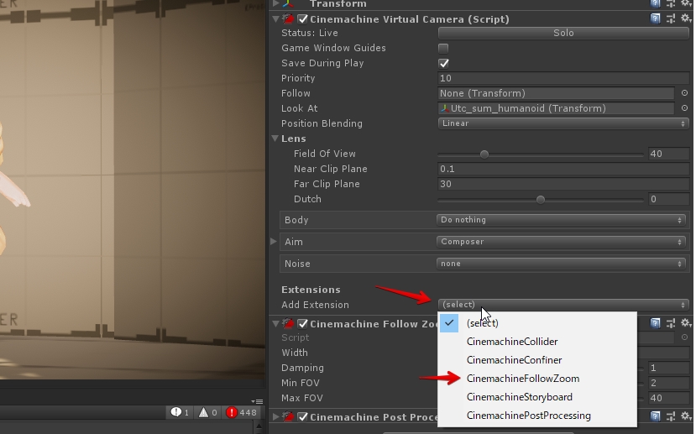Open gear menu of Cinemachine Post Processing
696x434 pixels.
686,416
